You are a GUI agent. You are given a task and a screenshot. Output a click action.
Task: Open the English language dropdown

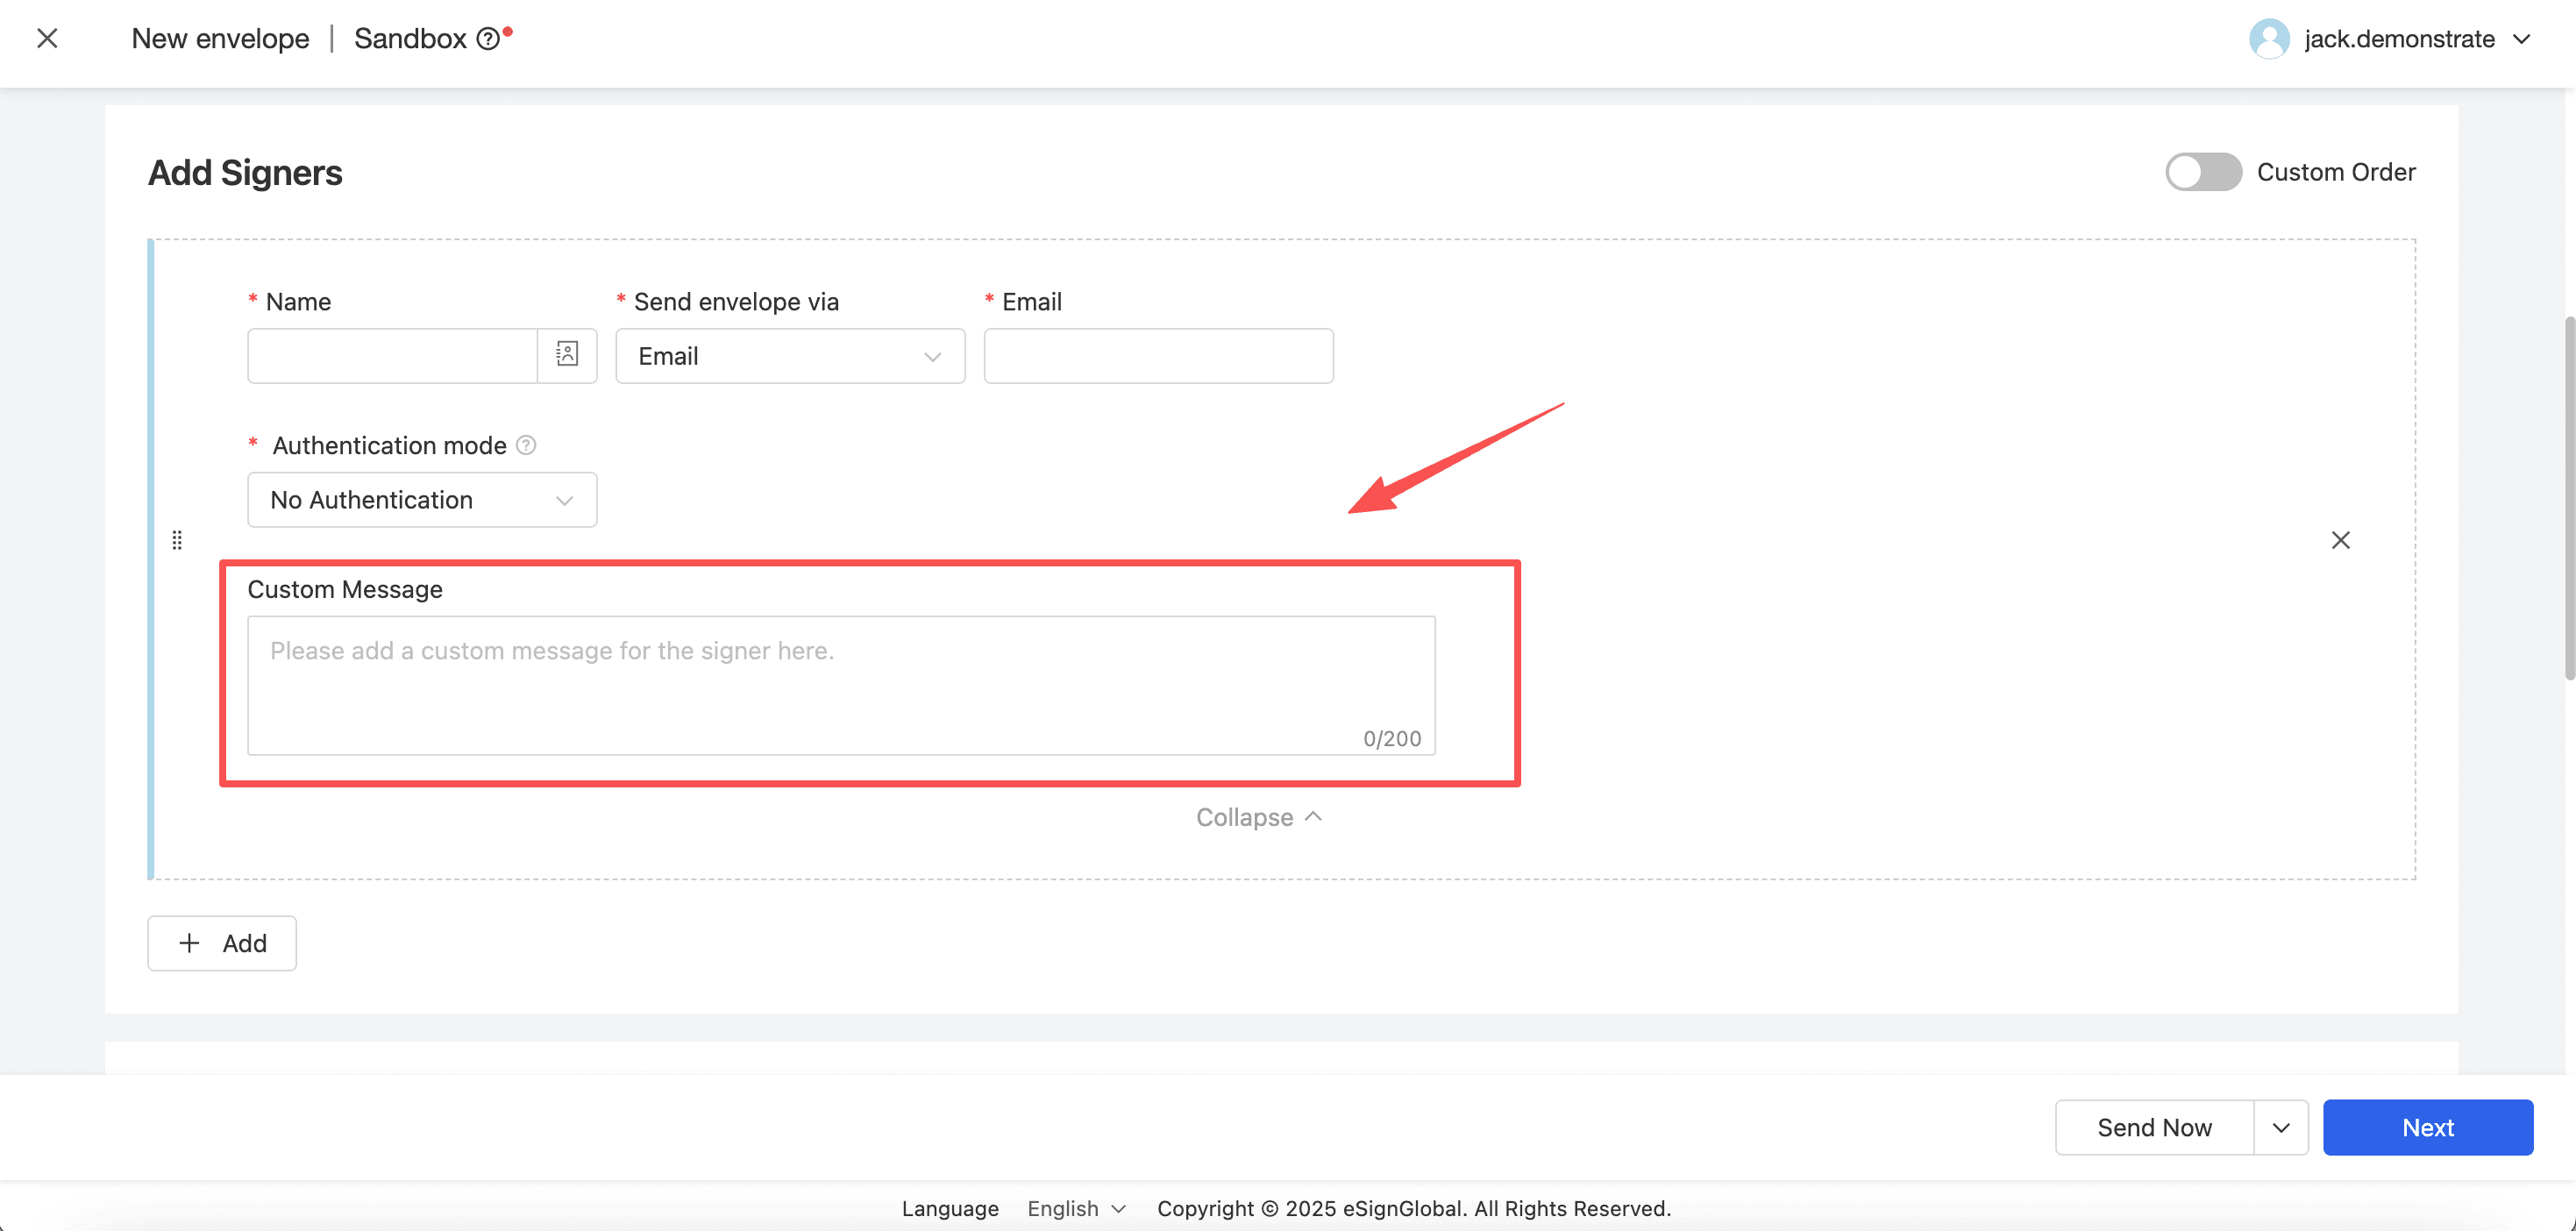point(1076,1208)
